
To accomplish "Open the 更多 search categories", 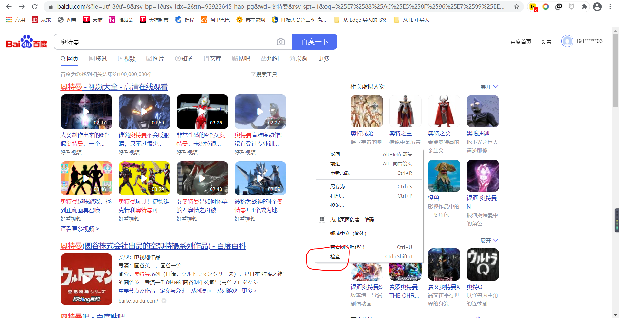I will point(324,59).
